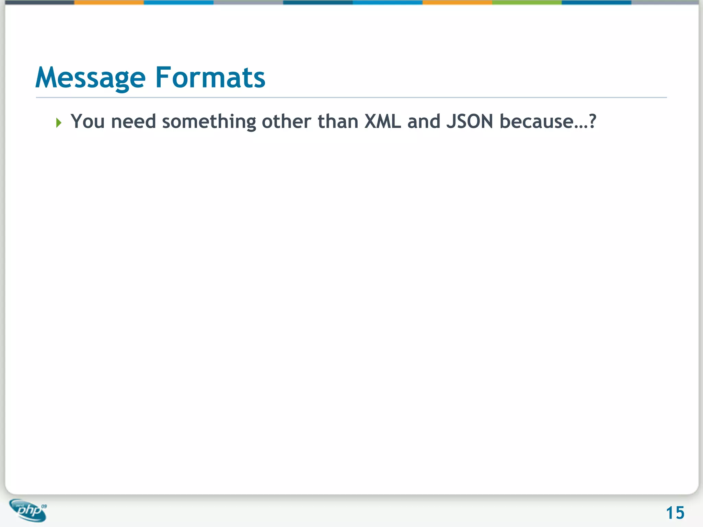Viewport: 703px width, 527px height.
Task: Click orange bar segment adjacent to green one
Action: (x=457, y=2)
